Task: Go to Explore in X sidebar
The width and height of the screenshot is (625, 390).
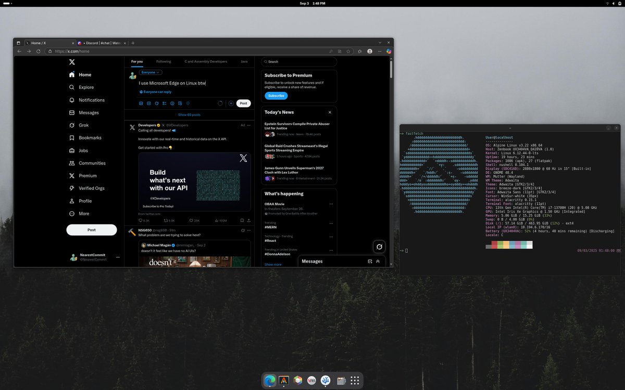Action: point(81,87)
